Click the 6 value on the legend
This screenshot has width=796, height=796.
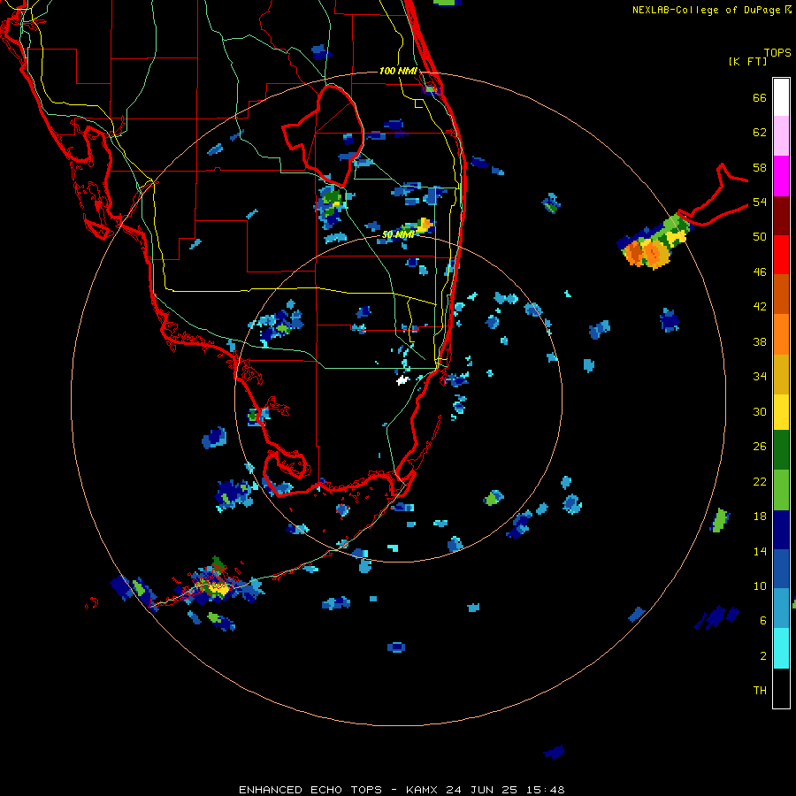click(x=762, y=621)
